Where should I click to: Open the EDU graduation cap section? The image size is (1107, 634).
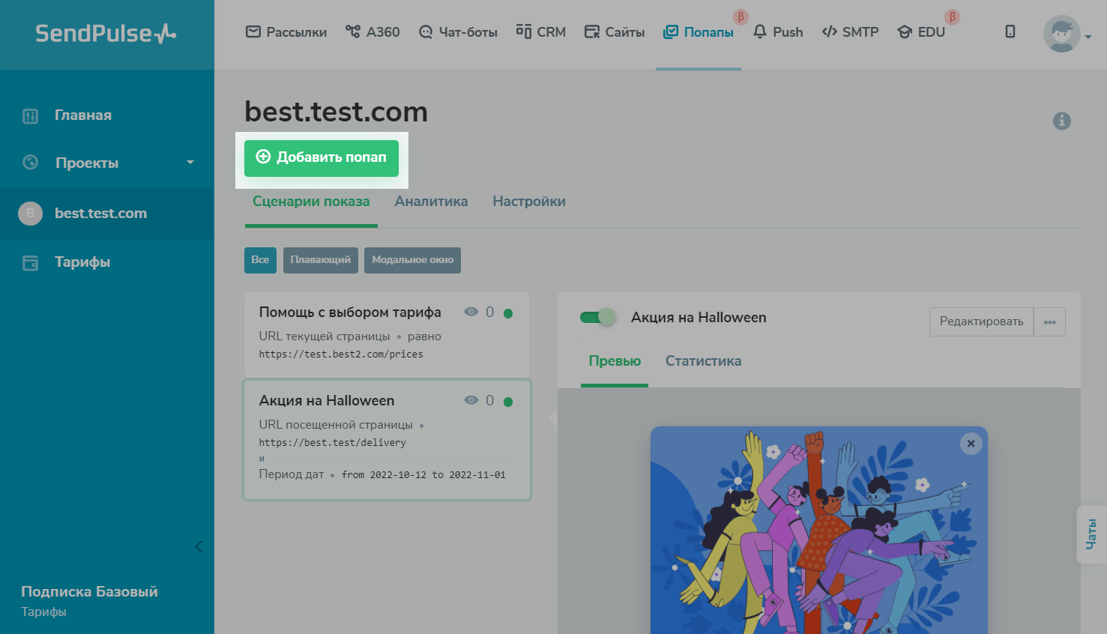(921, 32)
